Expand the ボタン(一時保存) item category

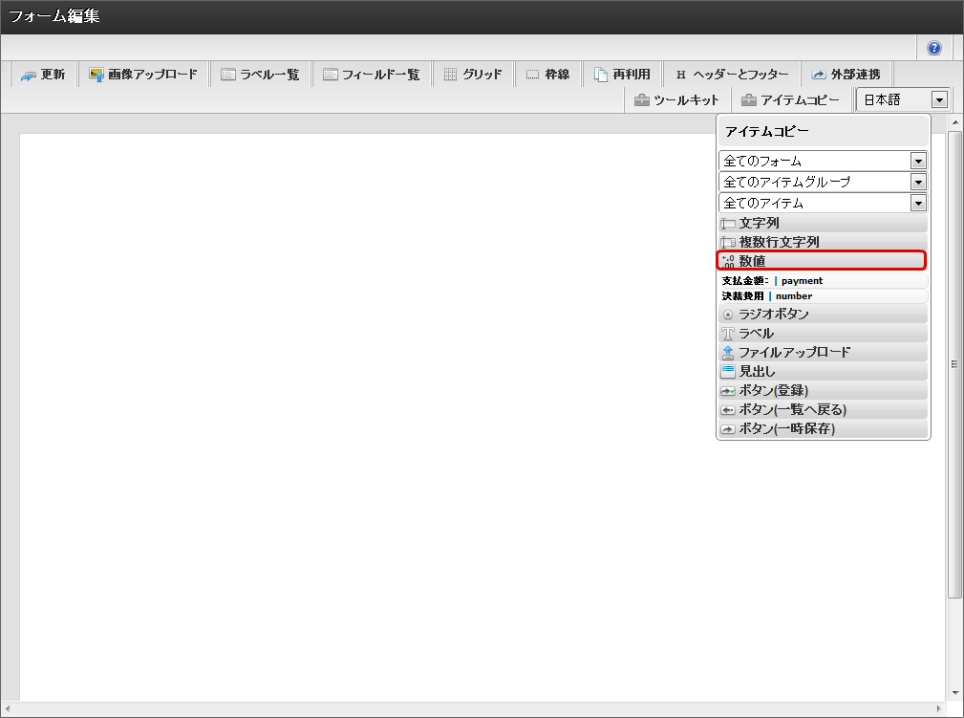point(823,428)
